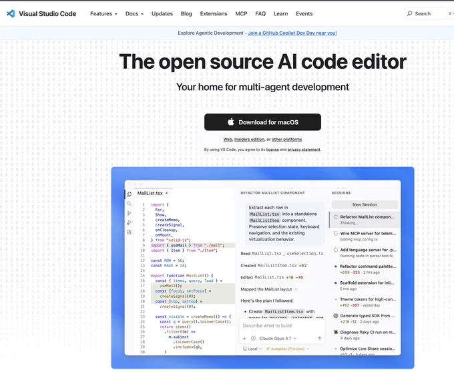Open the FAQ page
Image resolution: width=454 pixels, height=372 pixels.
(x=260, y=13)
